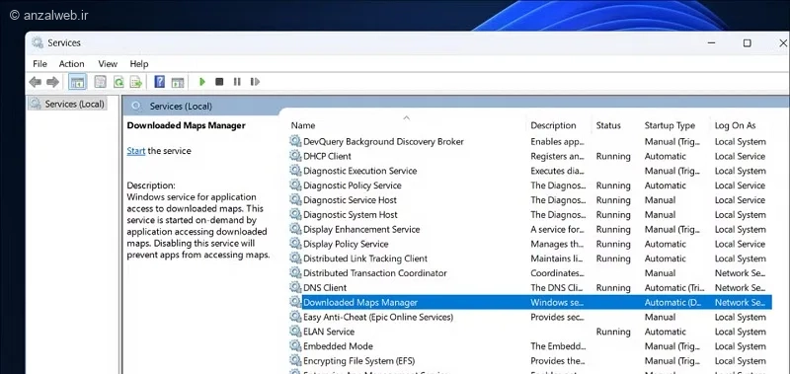The image size is (790, 374).
Task: Click the gear icon beside DHCP Client
Action: (295, 156)
